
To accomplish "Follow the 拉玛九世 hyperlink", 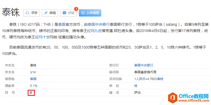I will click(94, 31).
